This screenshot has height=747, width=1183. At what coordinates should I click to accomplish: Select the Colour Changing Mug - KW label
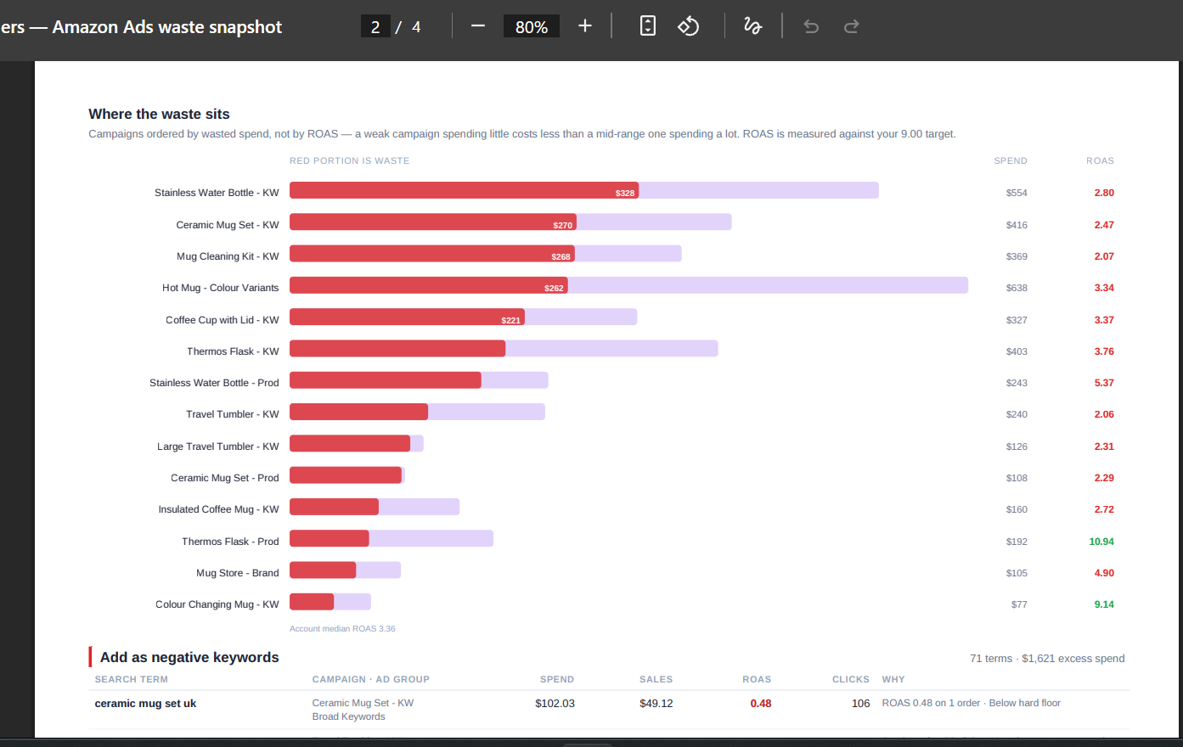point(217,604)
